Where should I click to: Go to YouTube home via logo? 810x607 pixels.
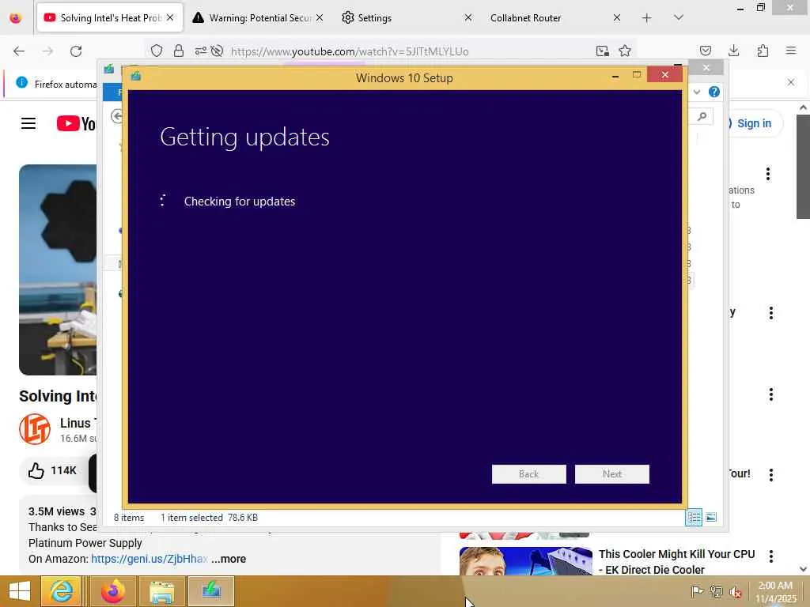(x=76, y=123)
